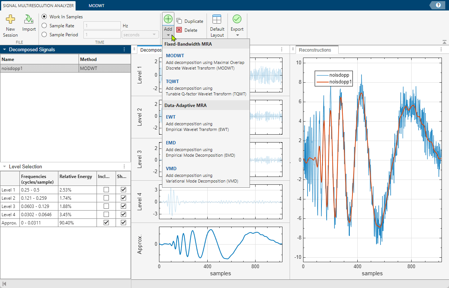Click the Default Layout icon
The width and height of the screenshot is (449, 288).
pyautogui.click(x=217, y=19)
